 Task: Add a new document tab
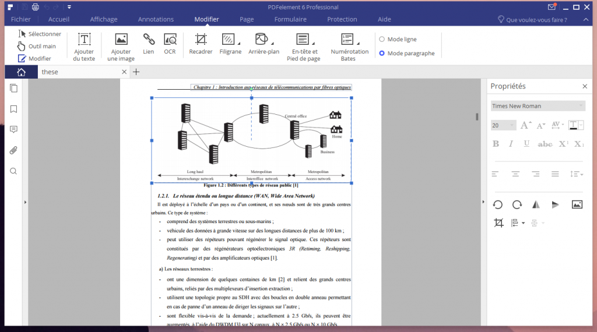[136, 72]
